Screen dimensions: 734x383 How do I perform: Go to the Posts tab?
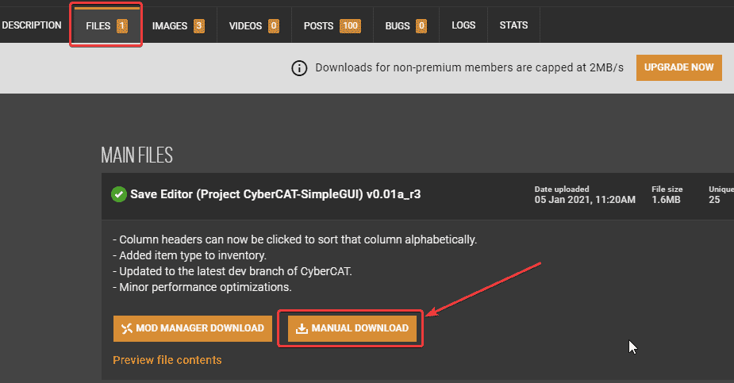[x=332, y=25]
